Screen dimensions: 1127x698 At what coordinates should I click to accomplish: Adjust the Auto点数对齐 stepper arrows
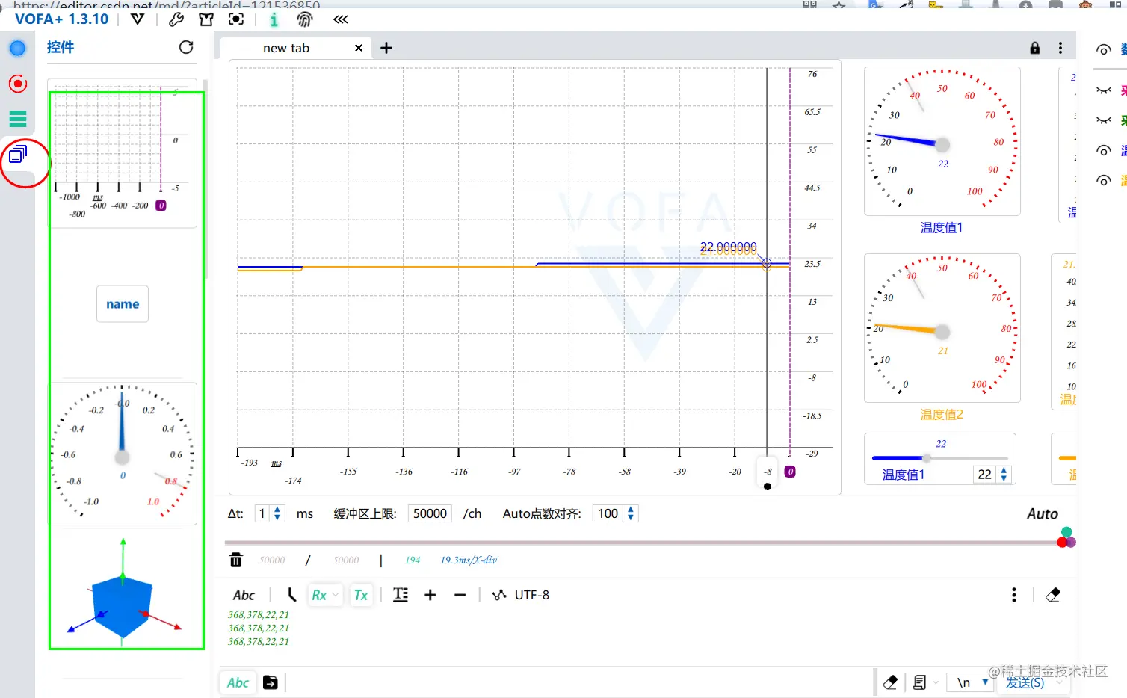coord(631,513)
